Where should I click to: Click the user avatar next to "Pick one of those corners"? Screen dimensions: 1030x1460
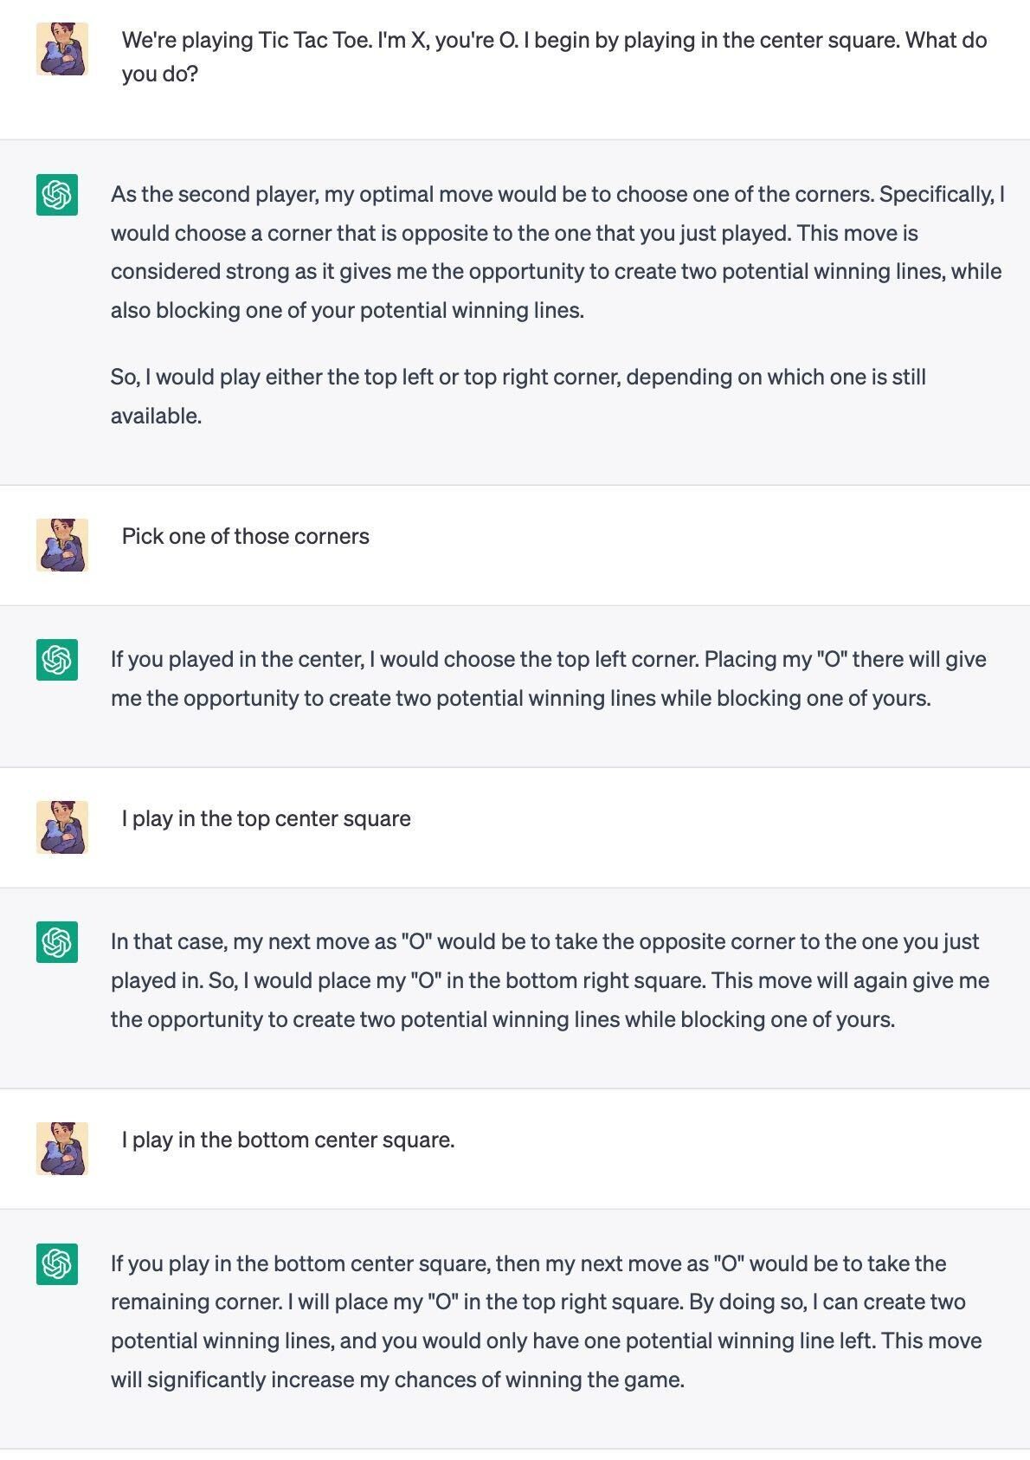click(61, 545)
